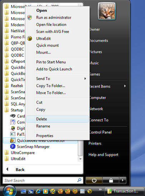Click the kitten user account picture

(x=107, y=11)
